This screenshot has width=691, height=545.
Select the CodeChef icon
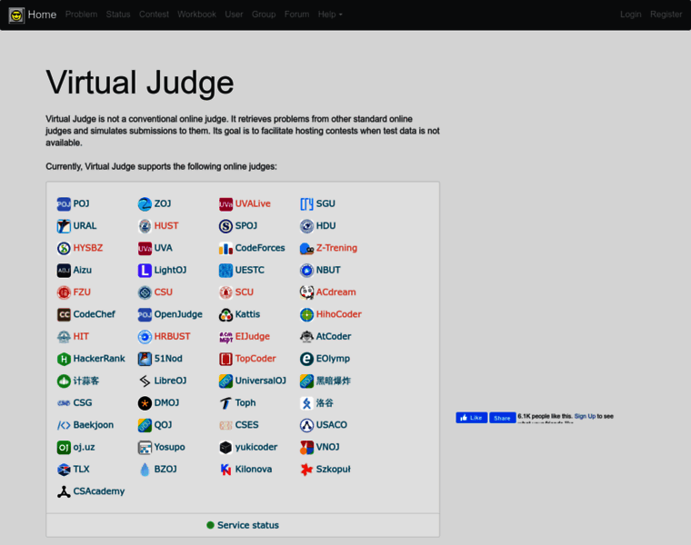pos(64,315)
